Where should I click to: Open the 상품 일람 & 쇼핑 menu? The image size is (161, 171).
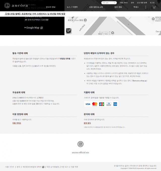pyautogui.click(x=96, y=7)
